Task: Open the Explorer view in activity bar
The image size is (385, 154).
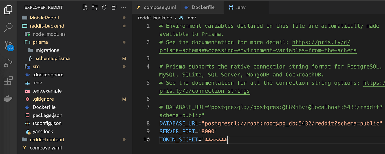Action: tap(8, 9)
